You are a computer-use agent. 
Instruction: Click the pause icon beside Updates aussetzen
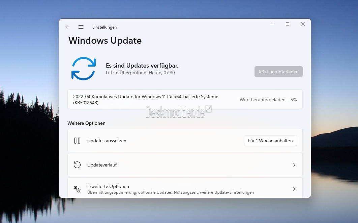77,141
